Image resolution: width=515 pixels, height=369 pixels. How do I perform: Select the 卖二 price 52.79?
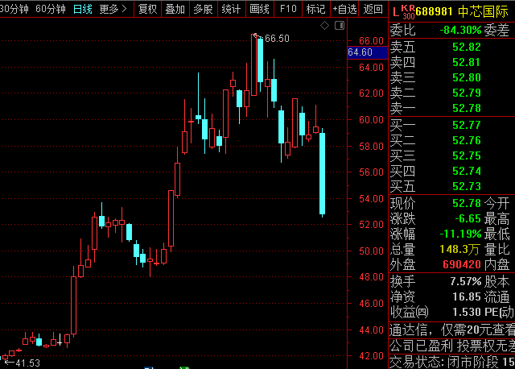coord(467,93)
